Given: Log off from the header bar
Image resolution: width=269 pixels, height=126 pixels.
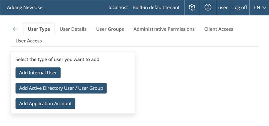Looking at the screenshot, I should (240, 7).
